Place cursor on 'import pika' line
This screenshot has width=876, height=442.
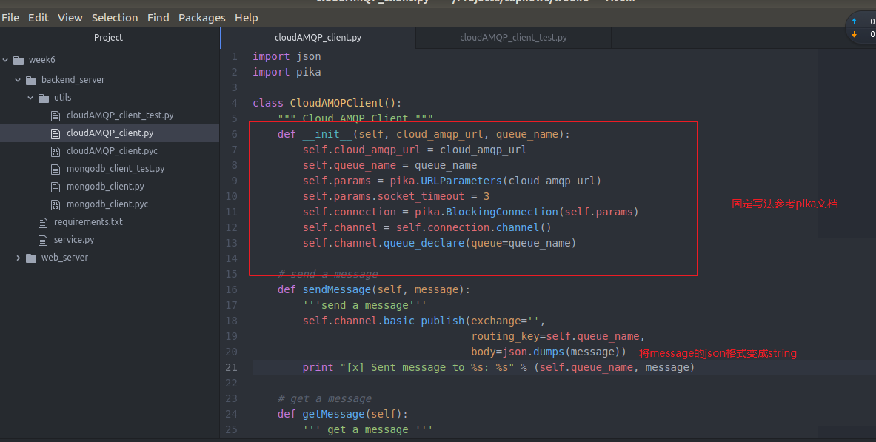[x=287, y=72]
